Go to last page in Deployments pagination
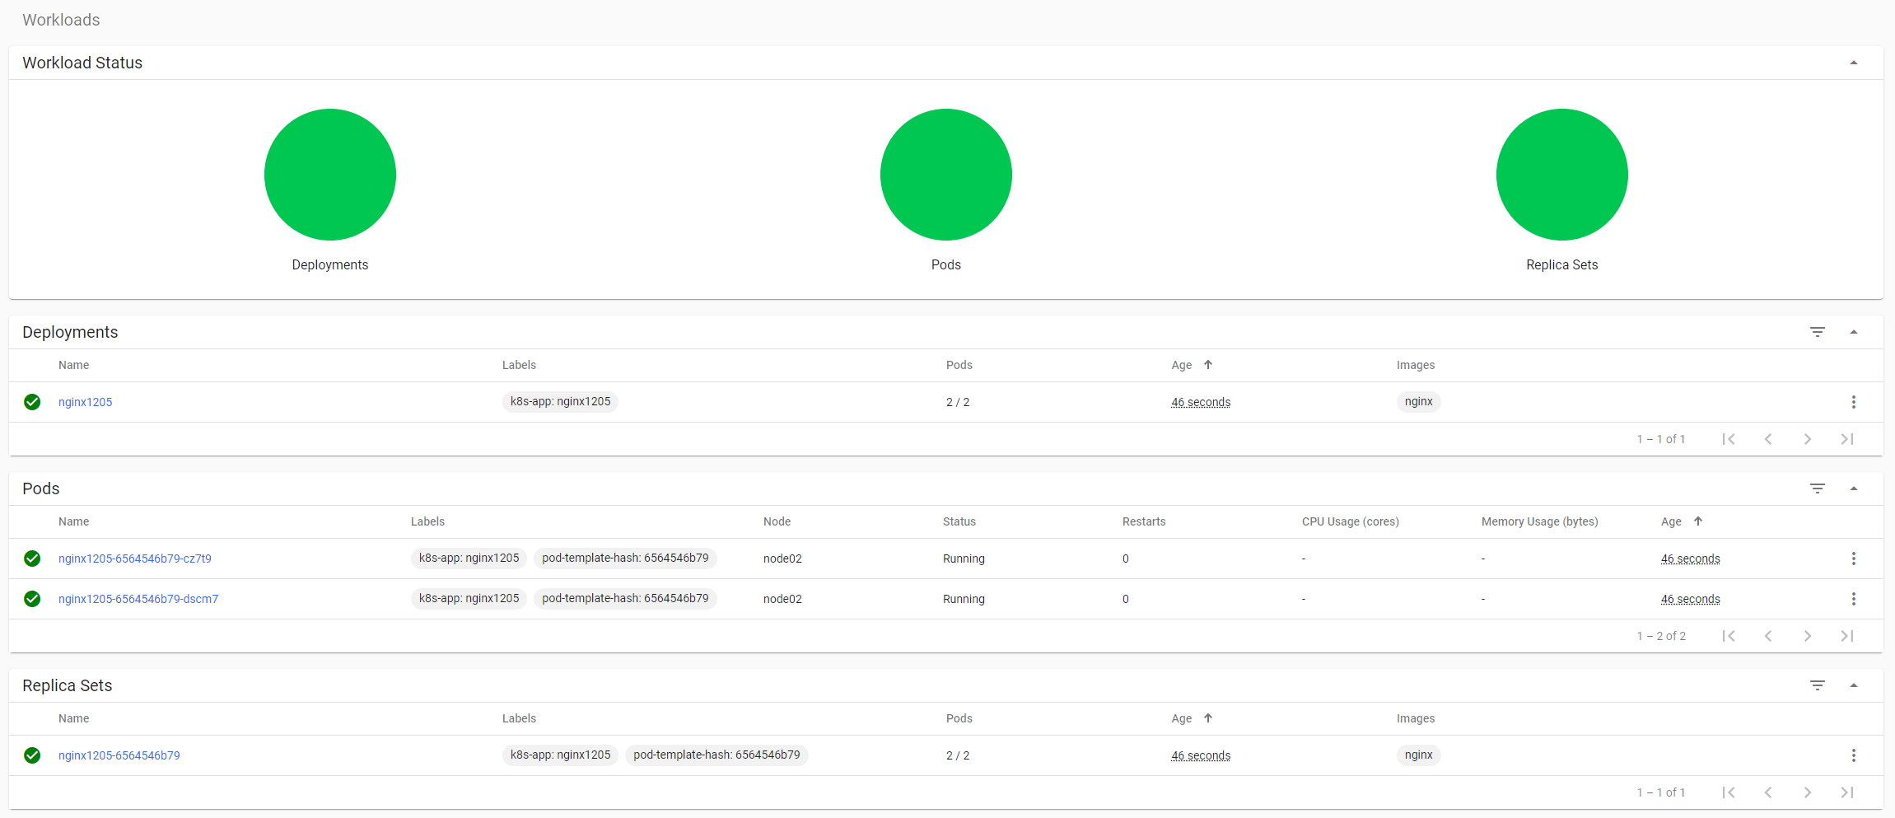Screen dimensions: 1895x818 1847,439
